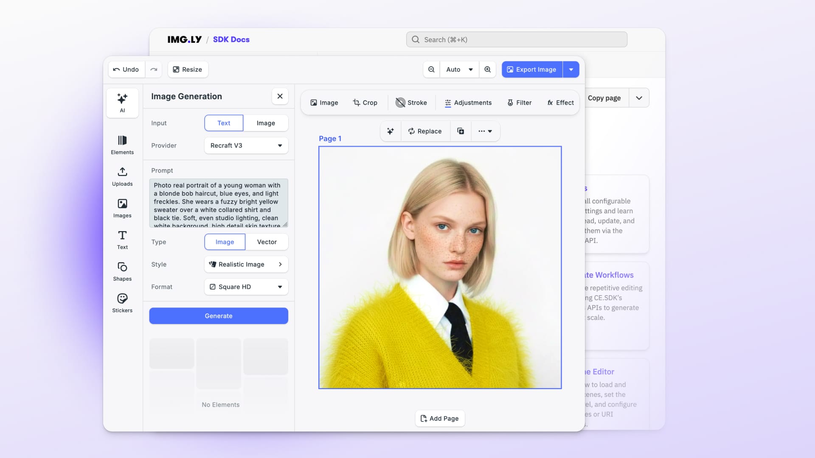The height and width of the screenshot is (458, 815).
Task: Open the Filter tab
Action: coord(519,103)
